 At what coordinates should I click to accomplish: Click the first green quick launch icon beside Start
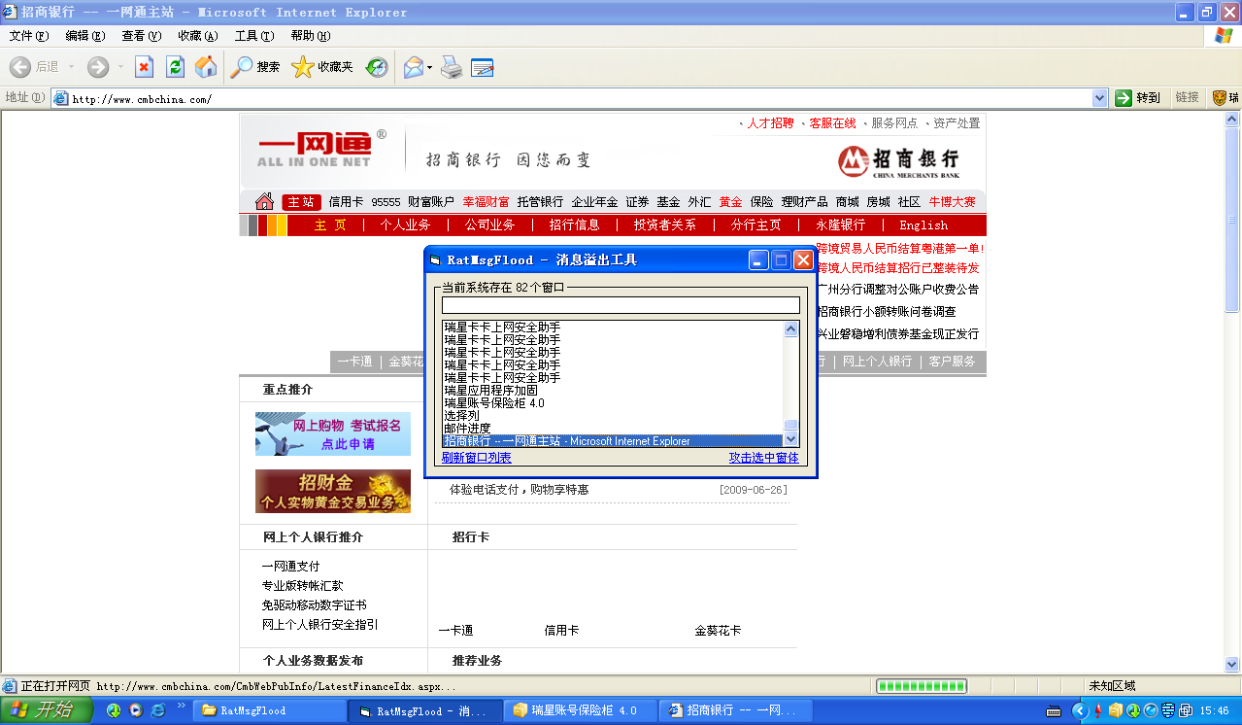(x=114, y=710)
